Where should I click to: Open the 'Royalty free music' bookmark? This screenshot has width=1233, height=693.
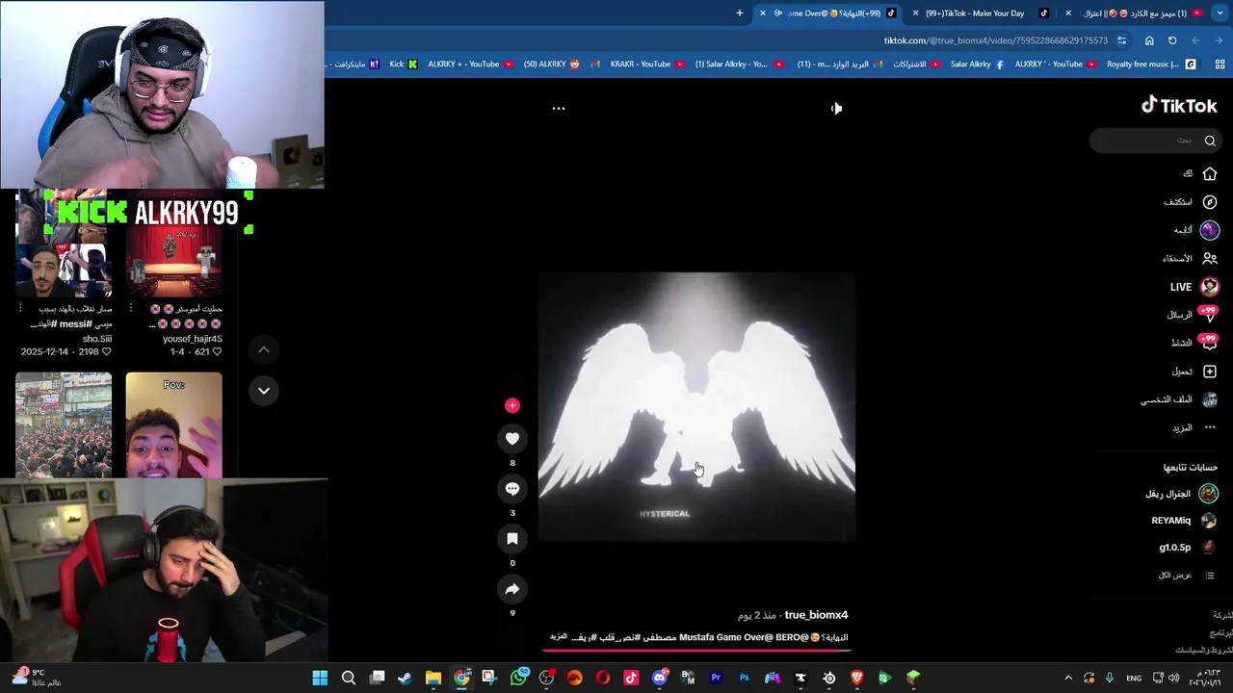(x=1151, y=64)
